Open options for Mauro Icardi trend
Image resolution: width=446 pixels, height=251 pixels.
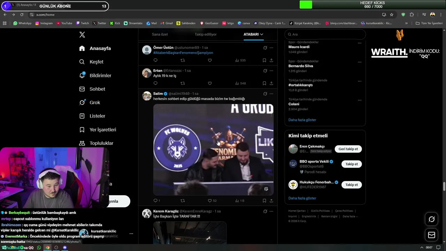pos(360,43)
